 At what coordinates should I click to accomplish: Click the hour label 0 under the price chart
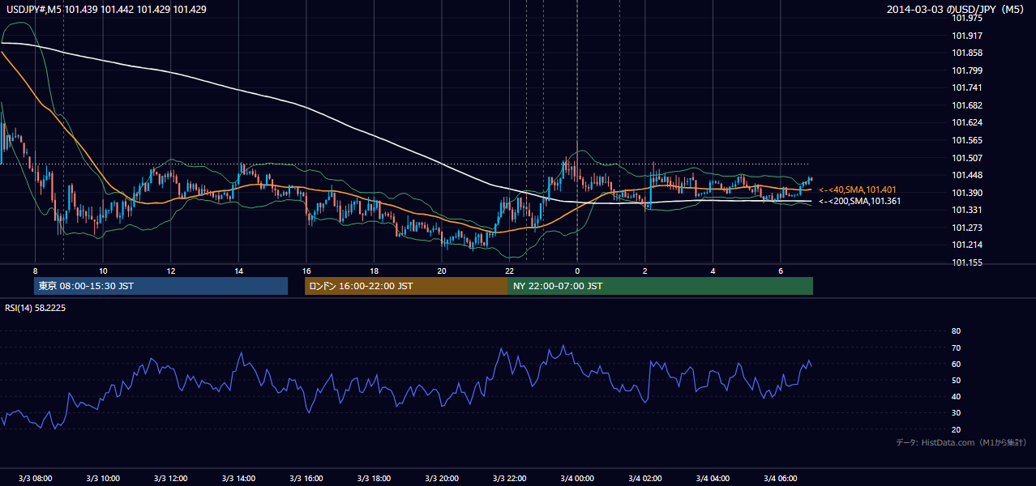coord(577,271)
